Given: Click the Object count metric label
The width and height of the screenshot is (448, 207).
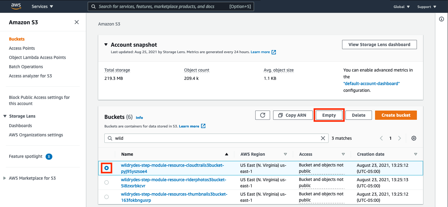Looking at the screenshot, I should pyautogui.click(x=196, y=70).
